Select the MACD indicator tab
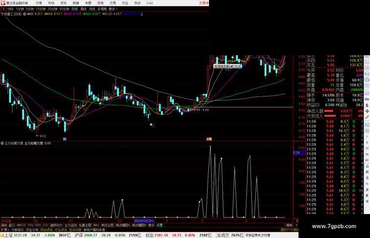 tap(21, 225)
